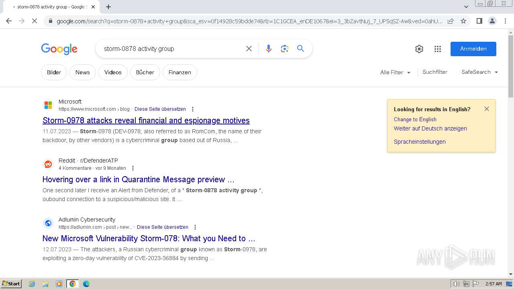This screenshot has width=514, height=289.
Task: Open more options for Microsoft result
Action: [x=193, y=109]
